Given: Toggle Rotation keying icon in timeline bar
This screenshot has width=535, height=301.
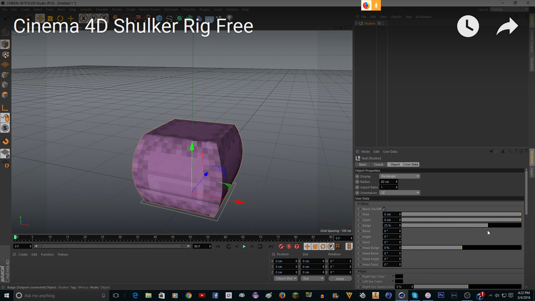Looking at the screenshot, I should pos(323,246).
